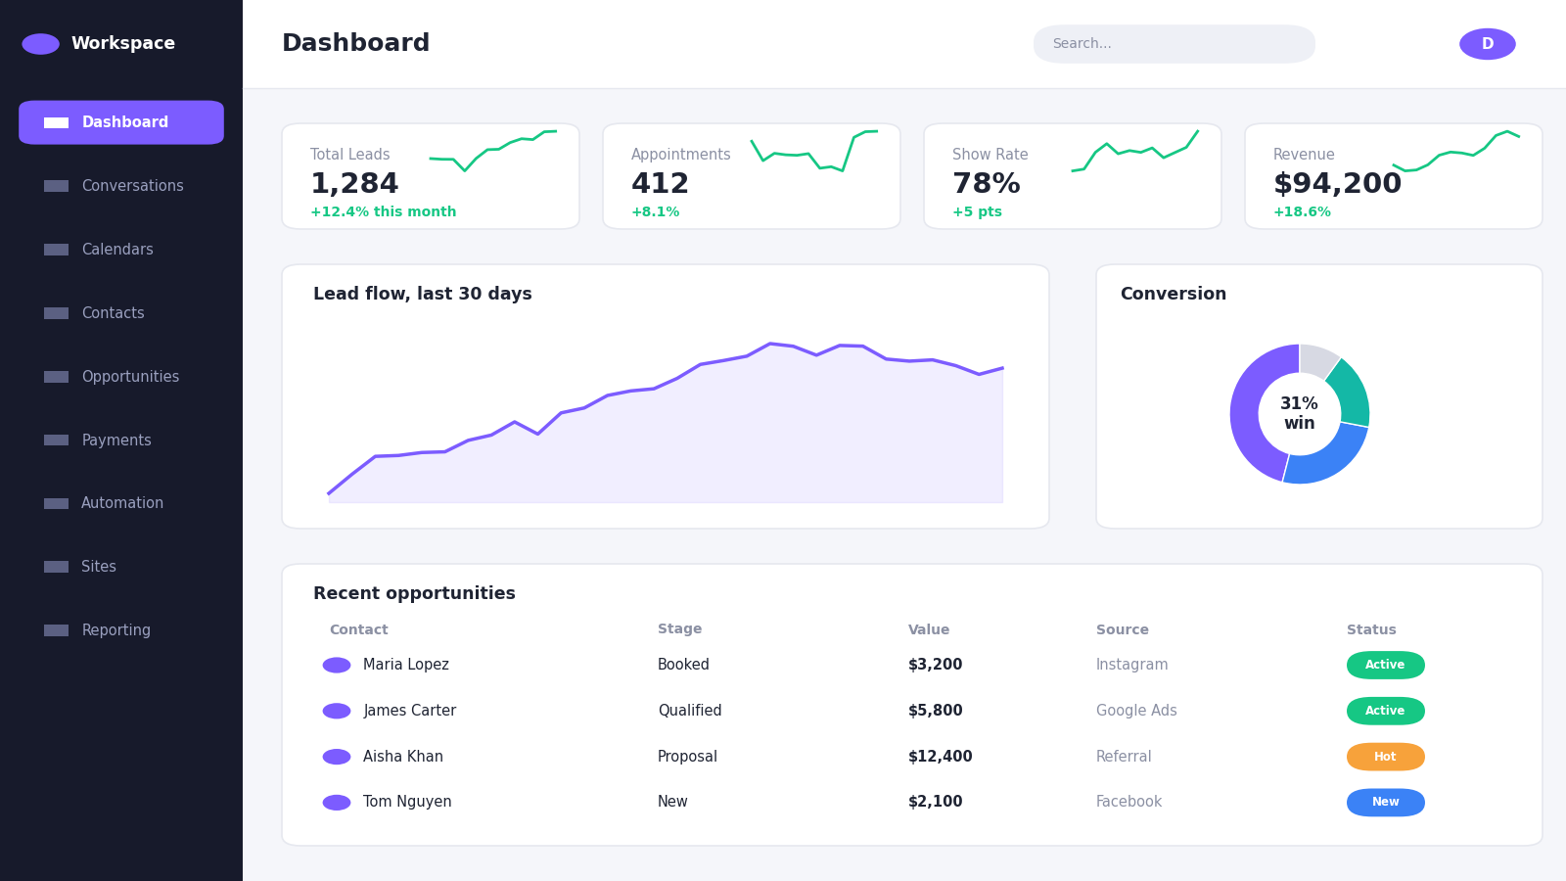Click the Appointments sparkline
Screen dimensions: 1566x881
click(814, 151)
